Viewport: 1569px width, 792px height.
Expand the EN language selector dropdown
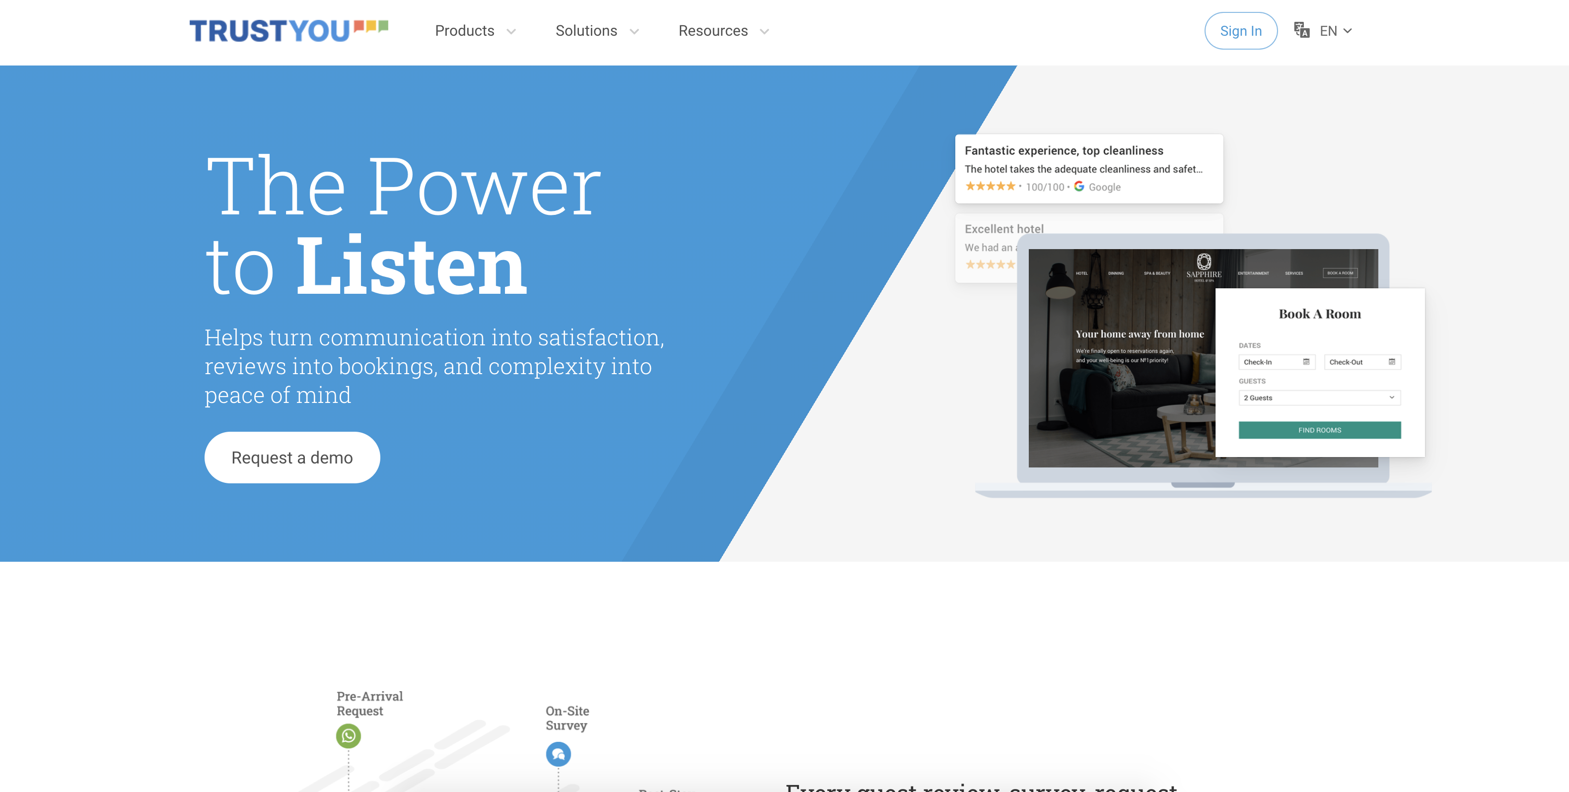pos(1330,30)
